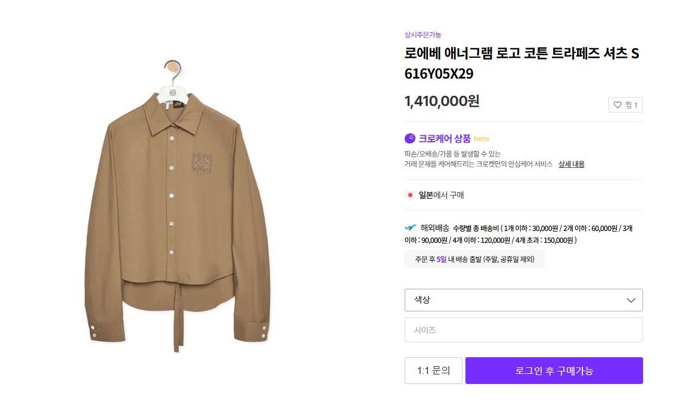
Task: Click the 일본에서 구매 origin text
Action: [441, 195]
